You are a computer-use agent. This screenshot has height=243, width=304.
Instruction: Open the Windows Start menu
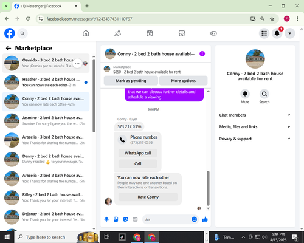[x=7, y=237]
